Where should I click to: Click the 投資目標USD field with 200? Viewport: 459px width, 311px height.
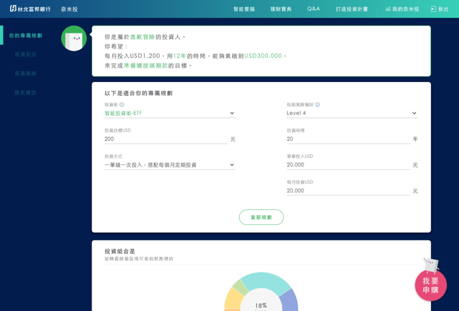tap(166, 139)
